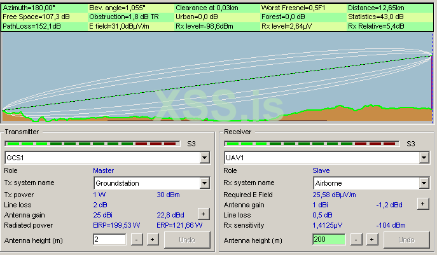437x255 pixels.
Task: Click the transmitter Undo button
Action: tap(187, 240)
